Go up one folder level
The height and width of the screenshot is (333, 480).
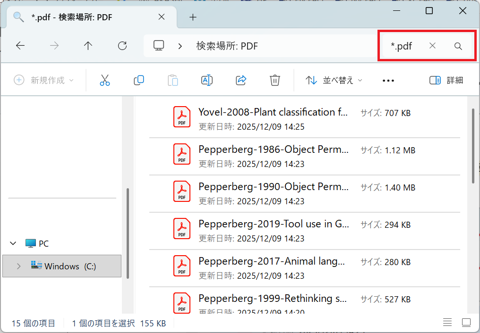[x=88, y=46]
